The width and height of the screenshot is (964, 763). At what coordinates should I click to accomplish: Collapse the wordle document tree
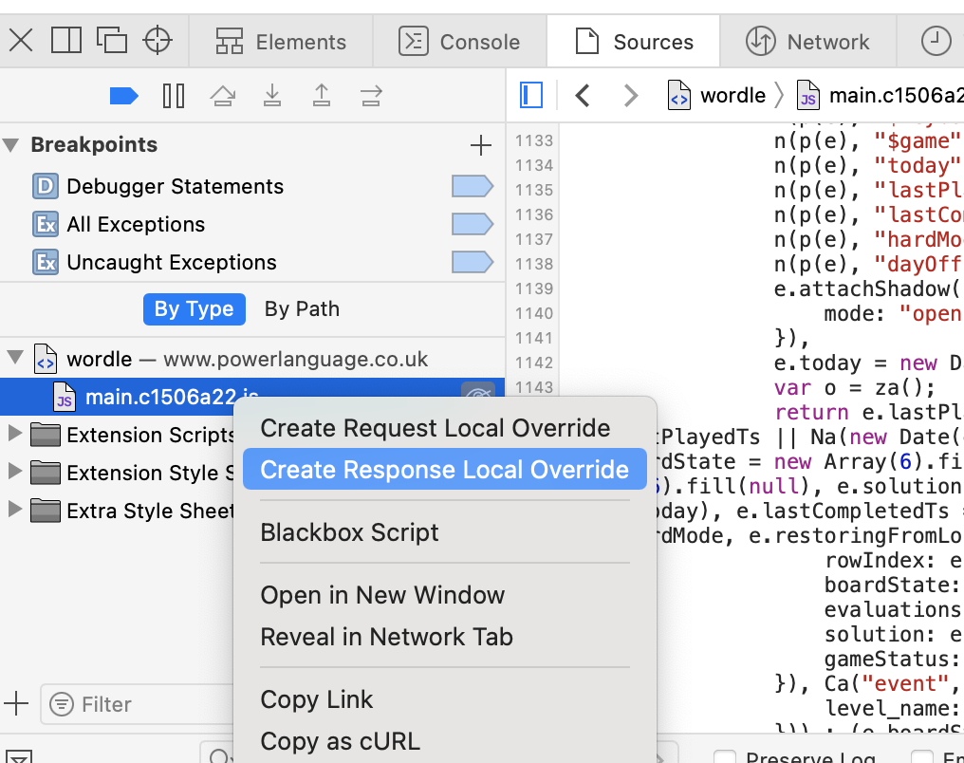[15, 359]
